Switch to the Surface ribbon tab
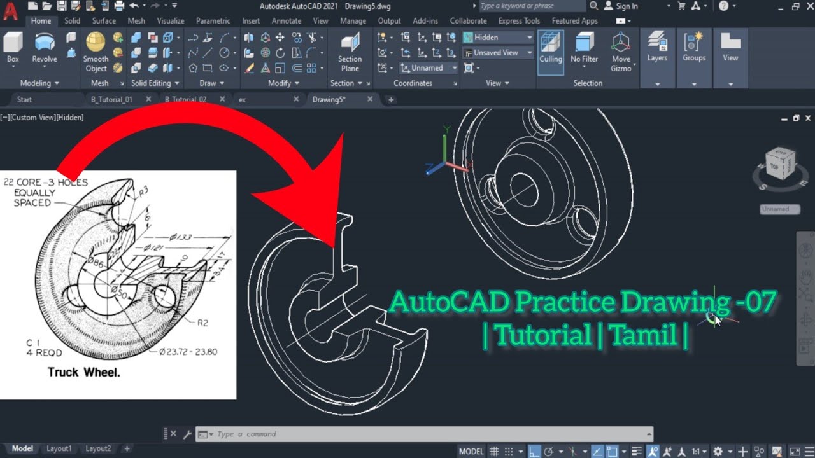Screen dimensions: 815x458 pos(103,21)
